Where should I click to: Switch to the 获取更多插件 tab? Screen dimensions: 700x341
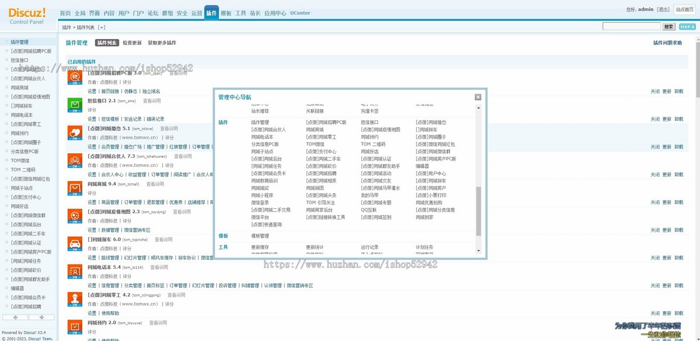[162, 43]
